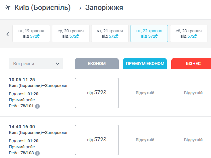Click the 14:40-16:00 flight time

pos(22,127)
